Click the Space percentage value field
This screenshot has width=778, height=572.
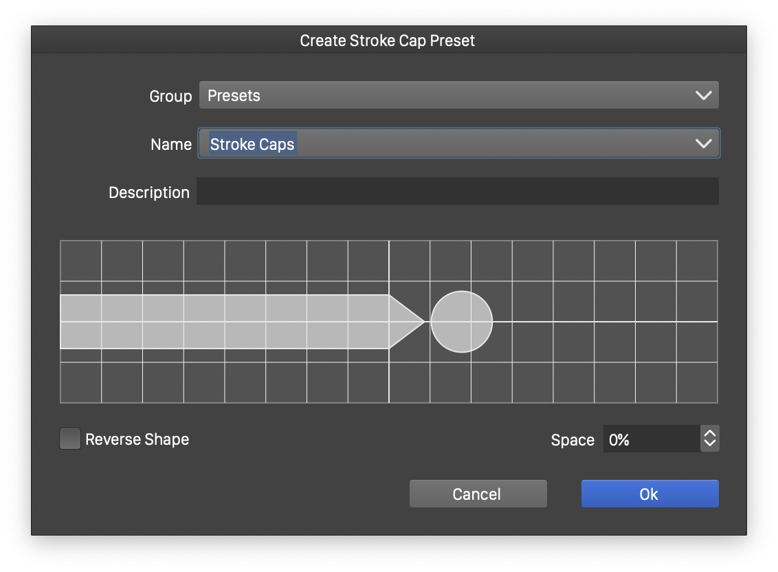click(x=650, y=439)
